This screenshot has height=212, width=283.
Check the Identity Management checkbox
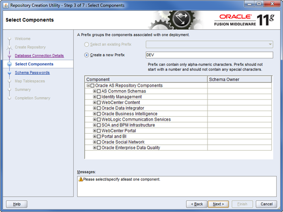point(99,97)
